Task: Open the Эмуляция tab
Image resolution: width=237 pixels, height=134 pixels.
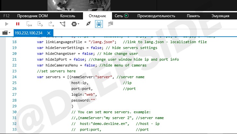Action: click(x=220, y=16)
